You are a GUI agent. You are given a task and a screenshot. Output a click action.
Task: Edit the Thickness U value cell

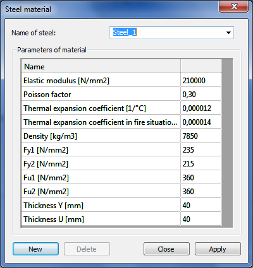[201, 219]
